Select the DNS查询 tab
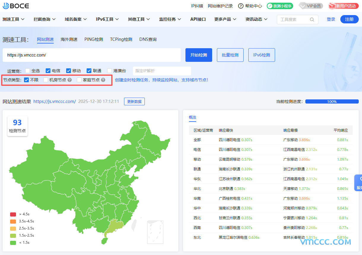 (147, 39)
